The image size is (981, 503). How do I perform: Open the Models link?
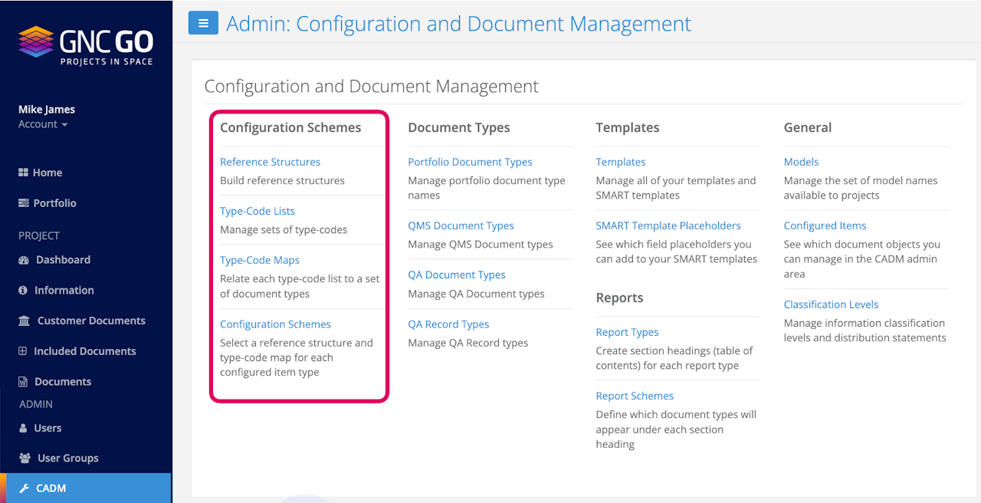point(801,162)
